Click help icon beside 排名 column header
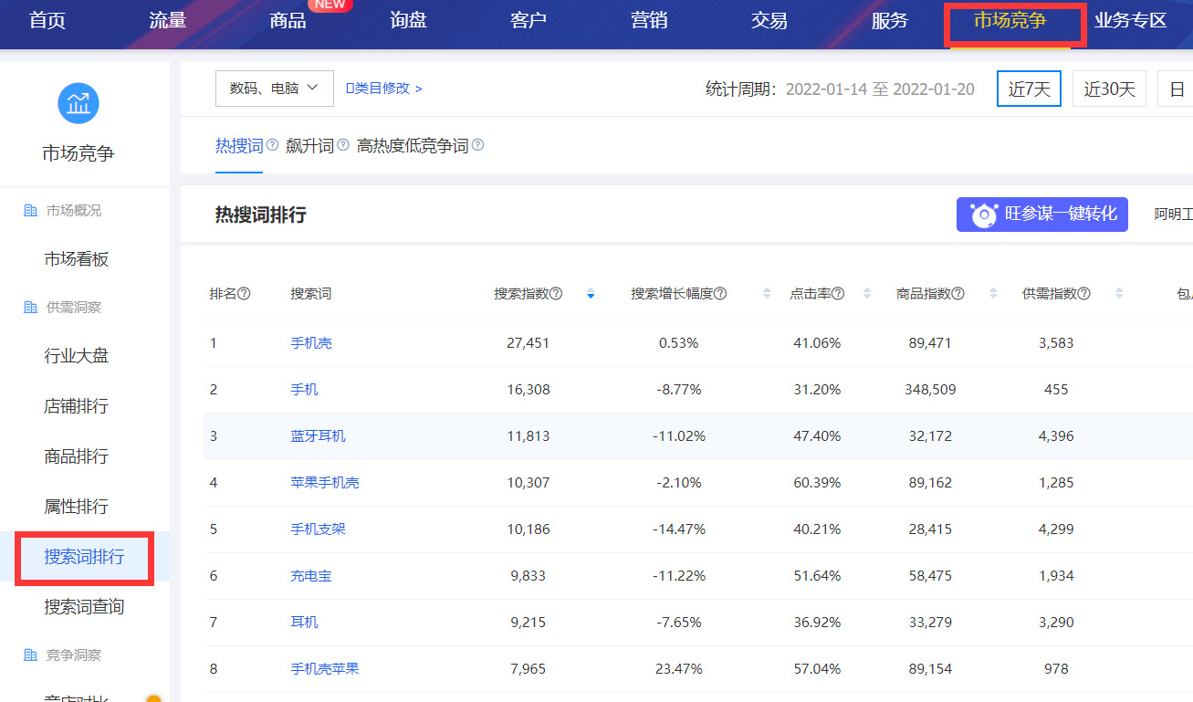 point(244,294)
